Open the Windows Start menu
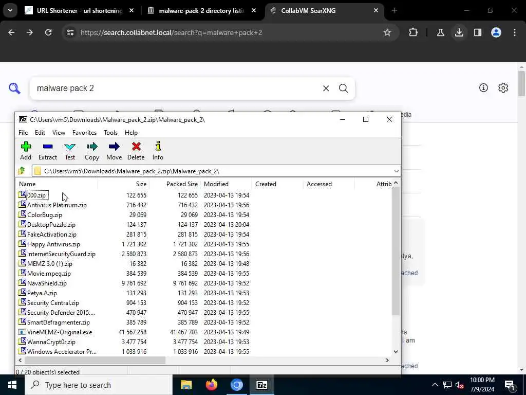 (12, 385)
